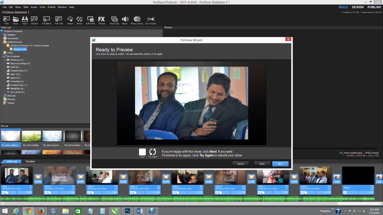The width and height of the screenshot is (383, 215).
Task: Click the help question mark tray icon
Action: click(x=338, y=211)
